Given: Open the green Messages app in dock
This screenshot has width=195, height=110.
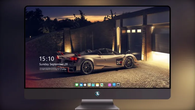Looking at the screenshot, I should pyautogui.click(x=77, y=85).
